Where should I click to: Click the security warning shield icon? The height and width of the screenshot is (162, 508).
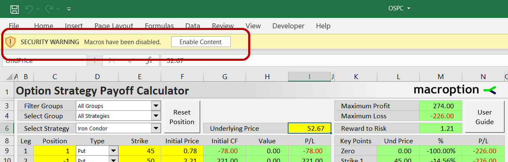pyautogui.click(x=10, y=42)
